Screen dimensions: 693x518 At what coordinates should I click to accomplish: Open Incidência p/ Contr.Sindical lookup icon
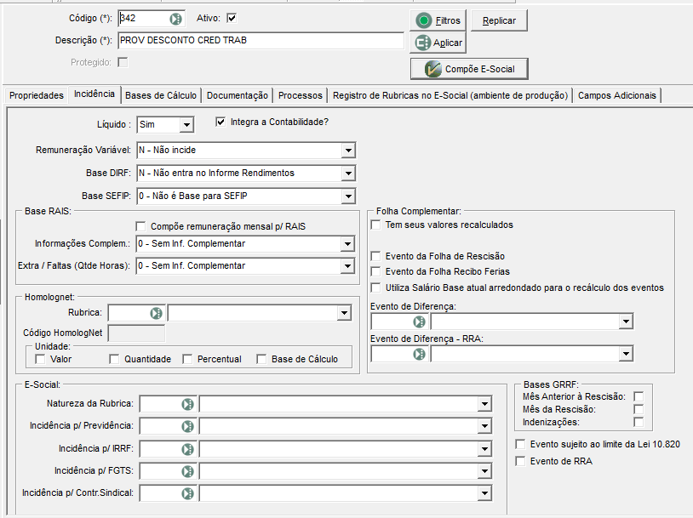[x=188, y=493]
